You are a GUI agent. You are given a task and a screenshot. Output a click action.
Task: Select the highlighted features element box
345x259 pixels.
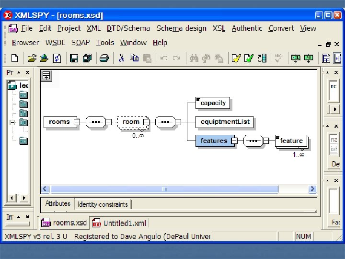tap(215, 141)
